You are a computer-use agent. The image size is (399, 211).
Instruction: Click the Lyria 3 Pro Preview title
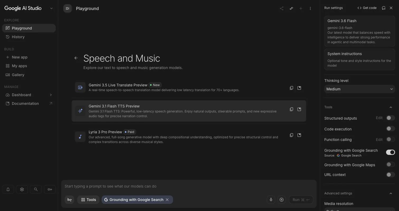[x=105, y=132]
